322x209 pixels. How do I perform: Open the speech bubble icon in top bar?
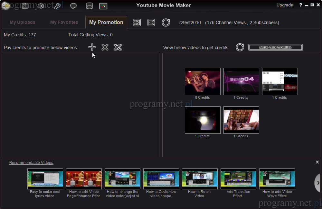73,6
